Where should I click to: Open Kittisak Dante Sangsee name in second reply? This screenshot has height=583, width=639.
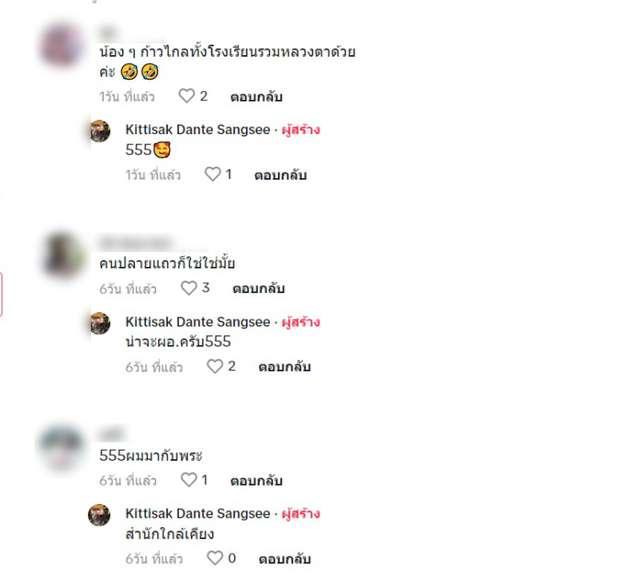pyautogui.click(x=197, y=322)
